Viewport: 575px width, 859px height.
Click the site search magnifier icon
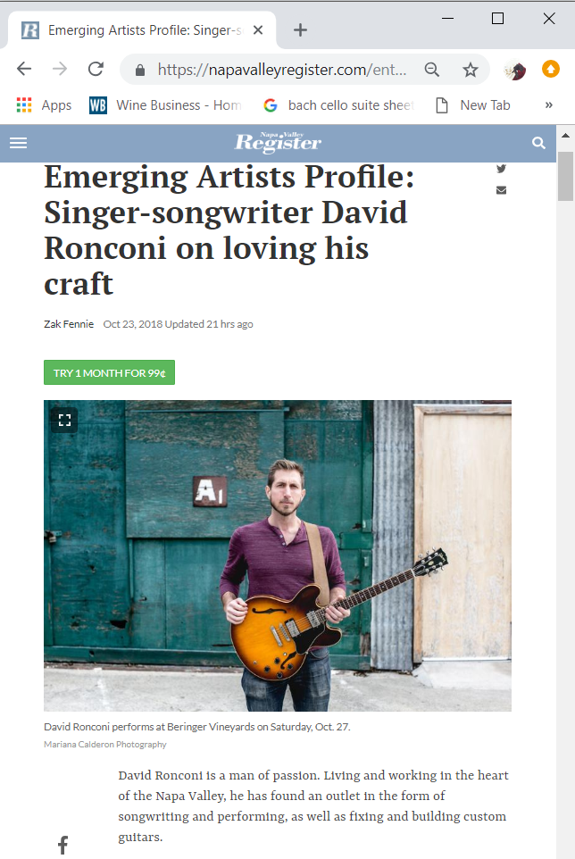pos(539,143)
